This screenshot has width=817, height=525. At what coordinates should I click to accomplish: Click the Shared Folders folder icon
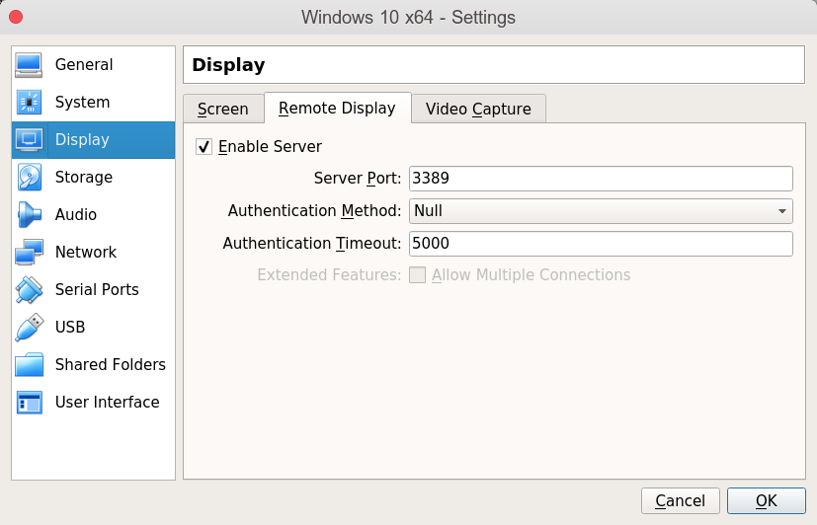[29, 364]
